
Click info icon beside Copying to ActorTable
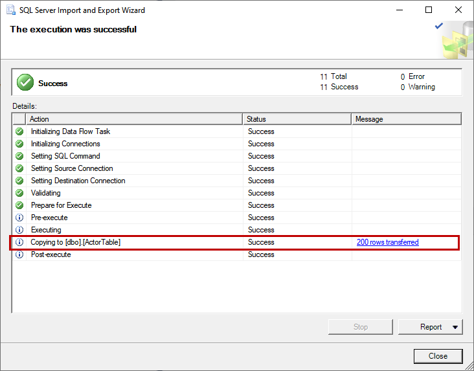pos(19,242)
